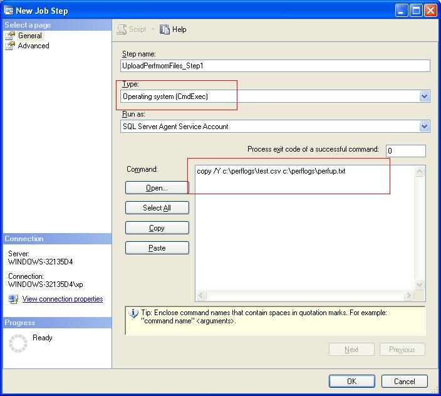Click View connection properties link
441x396 pixels.
pos(63,299)
